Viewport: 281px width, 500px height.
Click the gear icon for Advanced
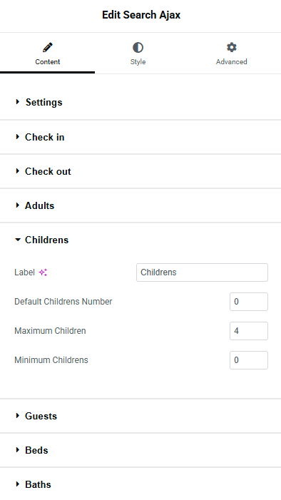pyautogui.click(x=231, y=48)
